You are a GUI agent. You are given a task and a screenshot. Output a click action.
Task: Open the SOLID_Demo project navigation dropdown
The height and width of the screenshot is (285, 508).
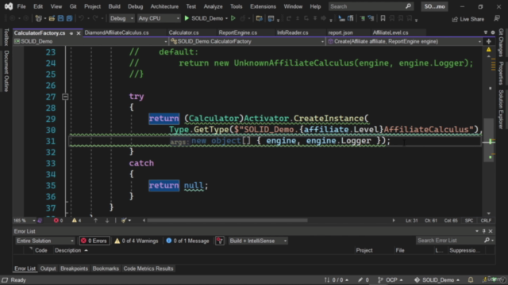tap(90, 41)
